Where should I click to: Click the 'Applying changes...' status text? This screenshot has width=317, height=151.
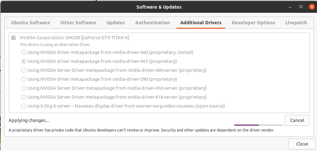(x=29, y=121)
